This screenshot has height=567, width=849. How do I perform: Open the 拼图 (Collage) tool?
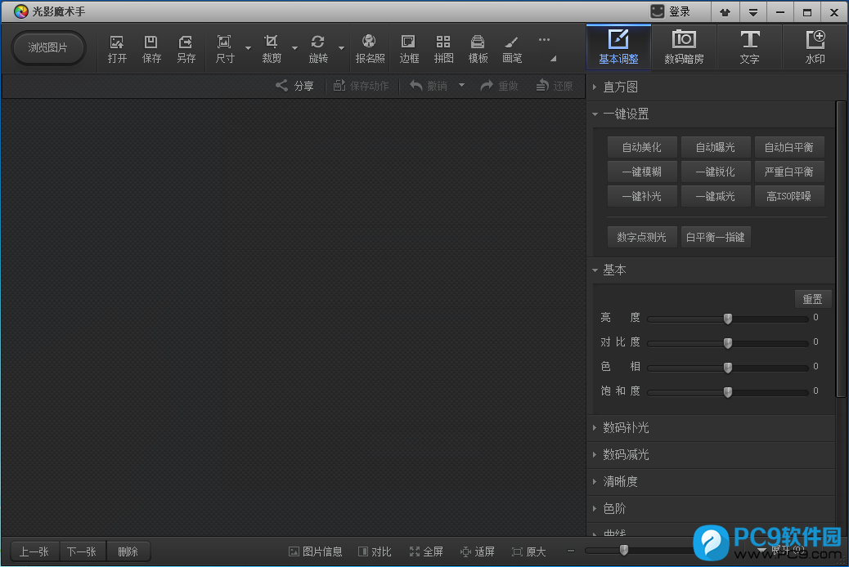tap(443, 49)
